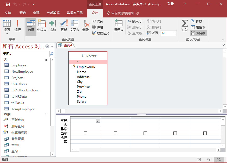Image resolution: width=227 pixels, height=163 pixels.
Task: Check the 显示 box in first column
Action: coord(85,133)
